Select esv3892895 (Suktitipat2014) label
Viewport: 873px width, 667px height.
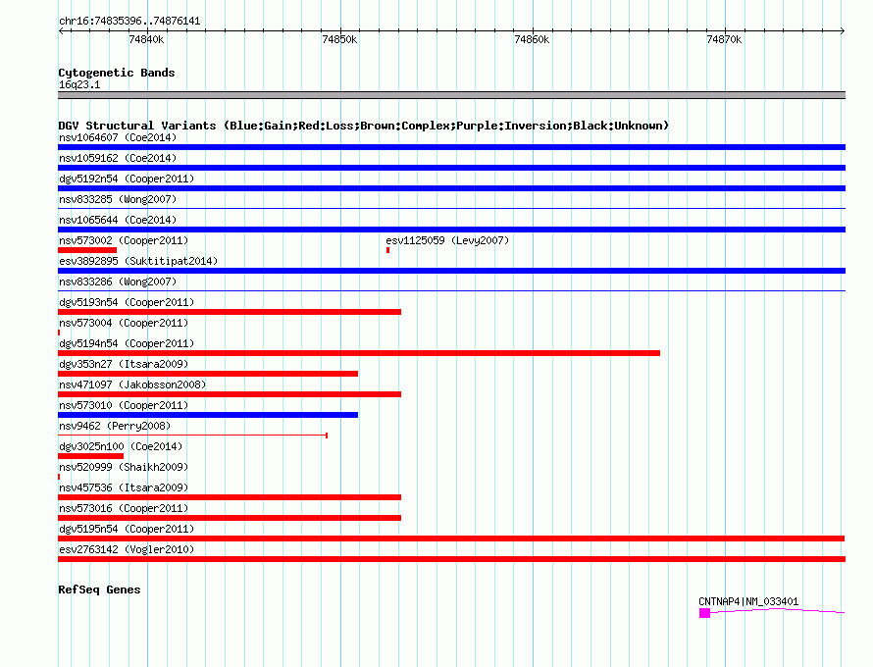pos(138,261)
